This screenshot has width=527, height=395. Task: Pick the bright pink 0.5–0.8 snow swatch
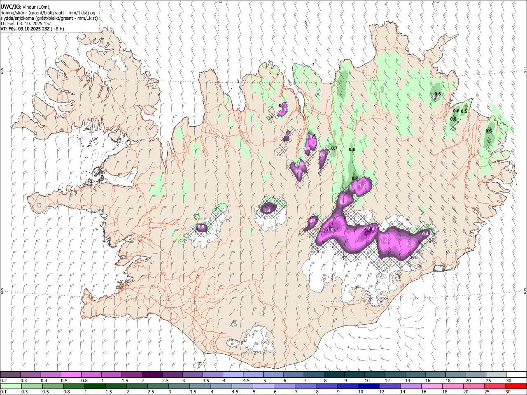(71, 375)
